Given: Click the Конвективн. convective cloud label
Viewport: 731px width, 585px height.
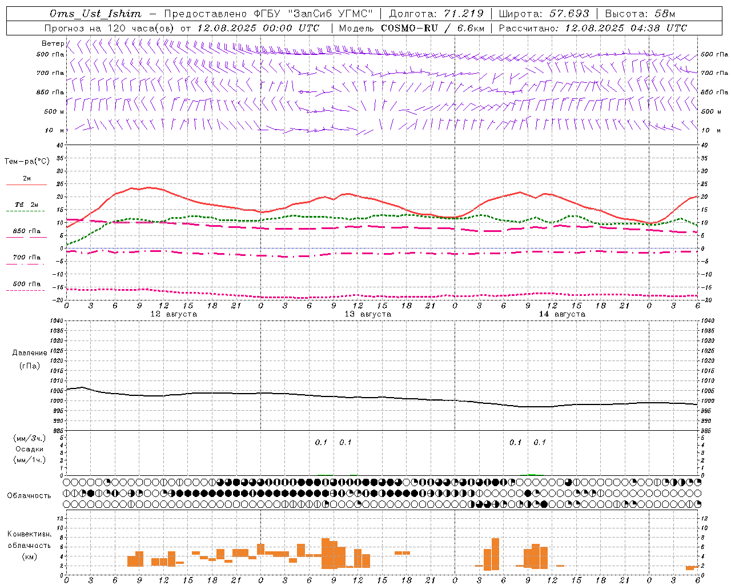Looking at the screenshot, I should 29,534.
